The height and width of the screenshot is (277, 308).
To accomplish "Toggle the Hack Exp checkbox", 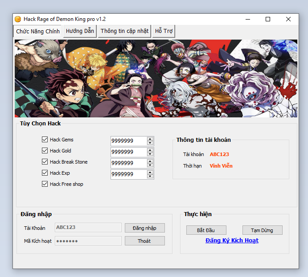I will [45, 173].
